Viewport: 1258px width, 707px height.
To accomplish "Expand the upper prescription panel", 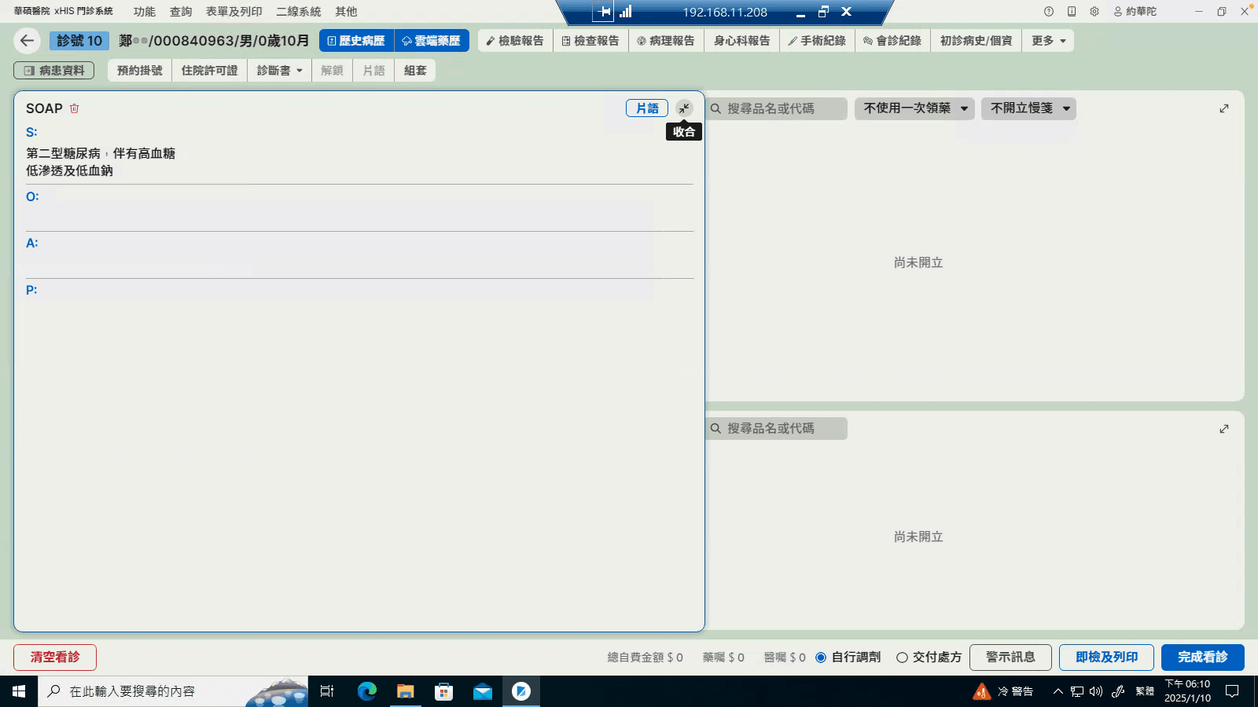I will click(1224, 108).
